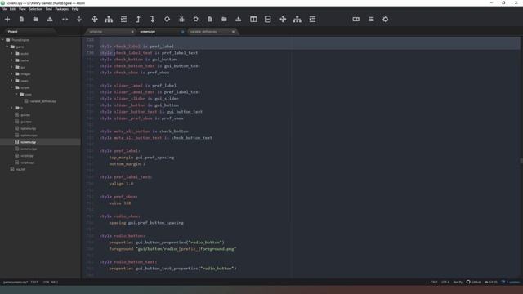Click Ren'Py grammar selector in status bar

(458, 282)
